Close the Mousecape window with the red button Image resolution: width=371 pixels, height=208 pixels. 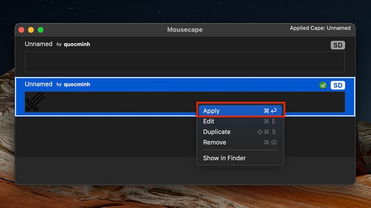(x=21, y=30)
